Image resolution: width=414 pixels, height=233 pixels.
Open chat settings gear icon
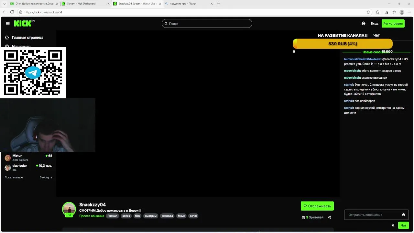tap(393, 225)
